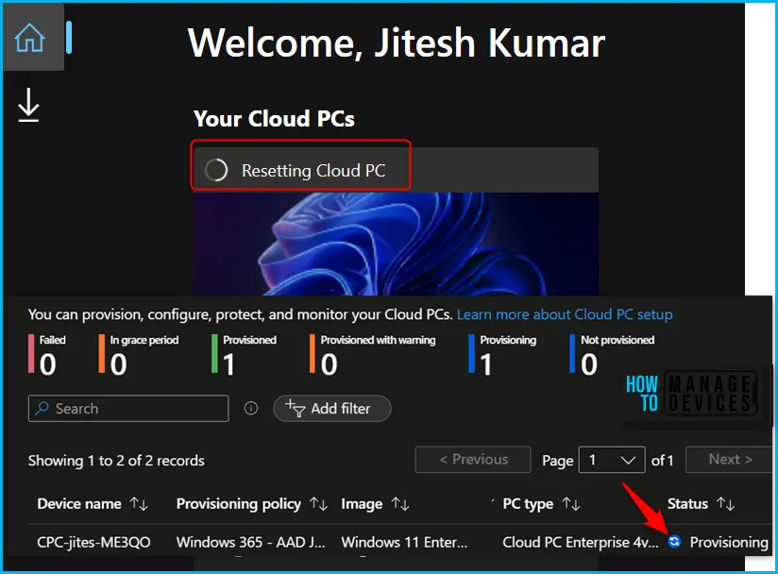Select Not provisioned tile
The image size is (778, 574).
612,354
